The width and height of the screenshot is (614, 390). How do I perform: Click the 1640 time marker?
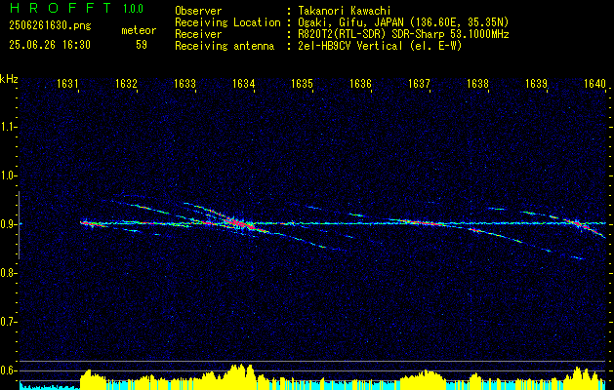coord(594,83)
